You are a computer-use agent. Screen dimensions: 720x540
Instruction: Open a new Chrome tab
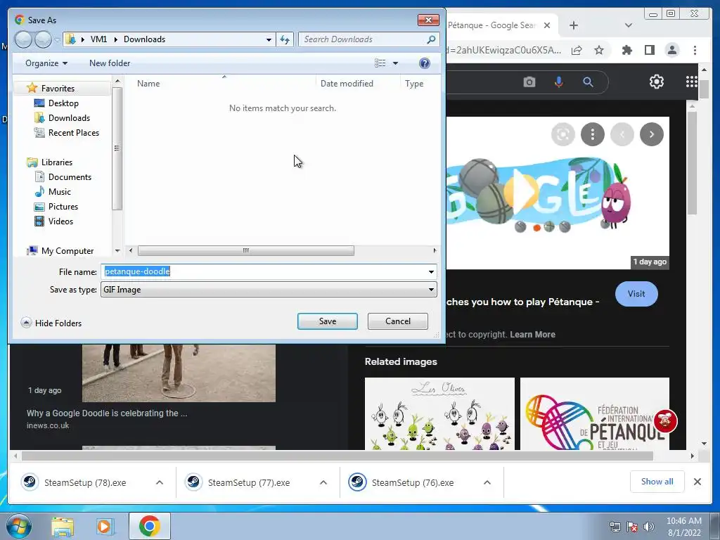(574, 25)
